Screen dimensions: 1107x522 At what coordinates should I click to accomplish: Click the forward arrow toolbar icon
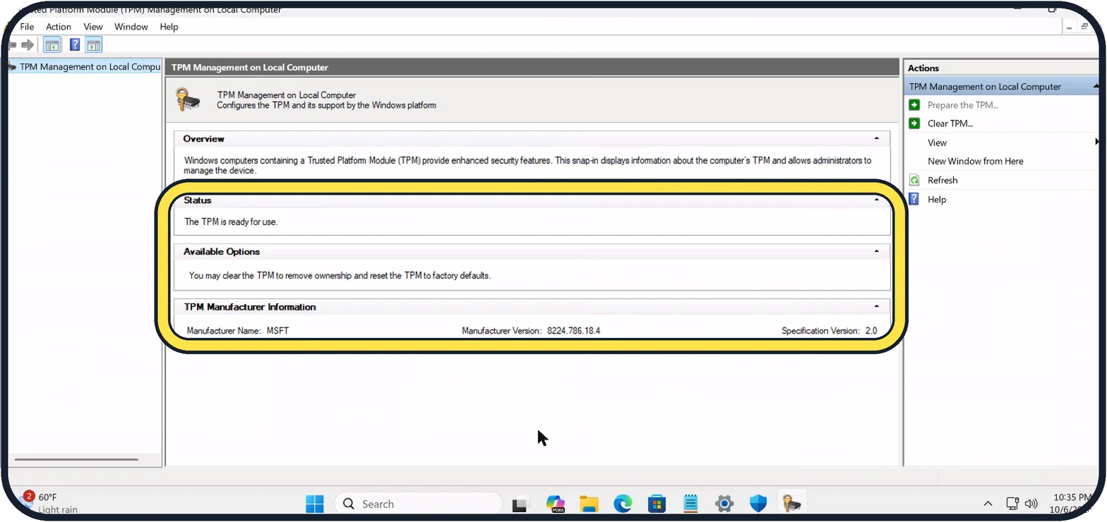[x=28, y=45]
